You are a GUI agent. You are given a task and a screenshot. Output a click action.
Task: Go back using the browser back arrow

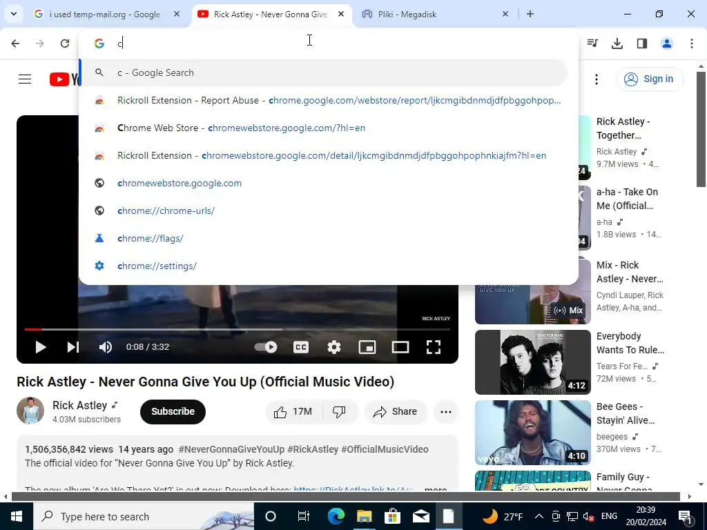pos(15,43)
